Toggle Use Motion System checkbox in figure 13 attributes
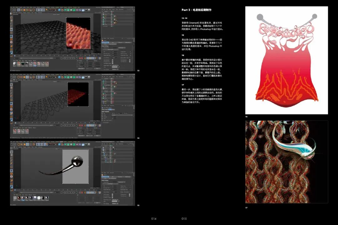This screenshot has height=225, width=338. pyautogui.click(x=113, y=63)
